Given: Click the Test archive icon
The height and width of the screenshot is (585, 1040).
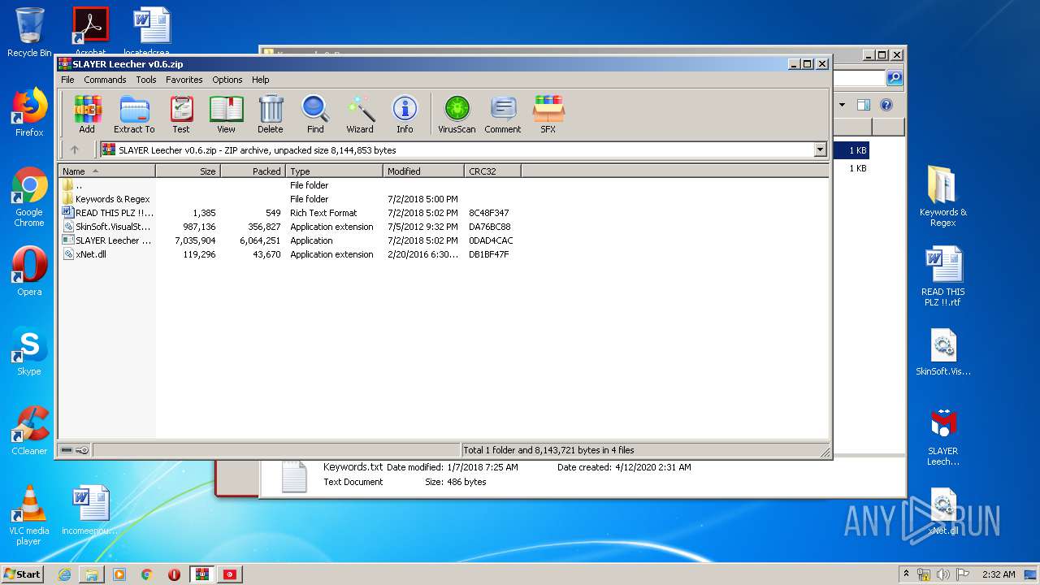Looking at the screenshot, I should click(181, 114).
